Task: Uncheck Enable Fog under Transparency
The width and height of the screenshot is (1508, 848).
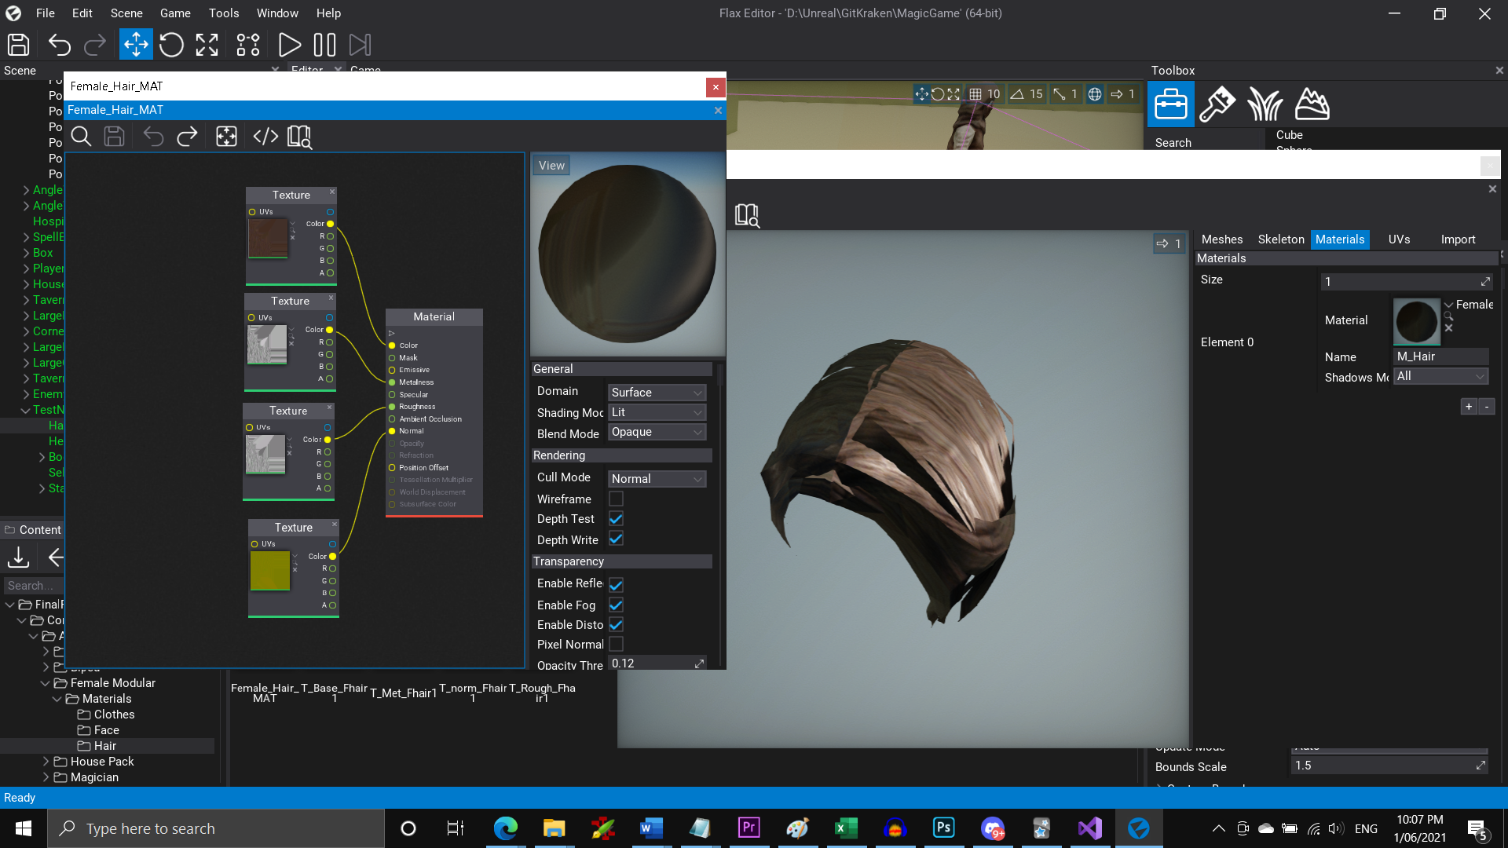Action: point(617,605)
